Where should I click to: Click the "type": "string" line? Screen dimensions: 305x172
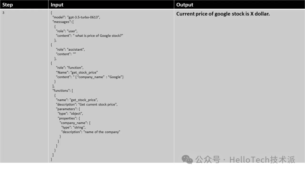73,127
